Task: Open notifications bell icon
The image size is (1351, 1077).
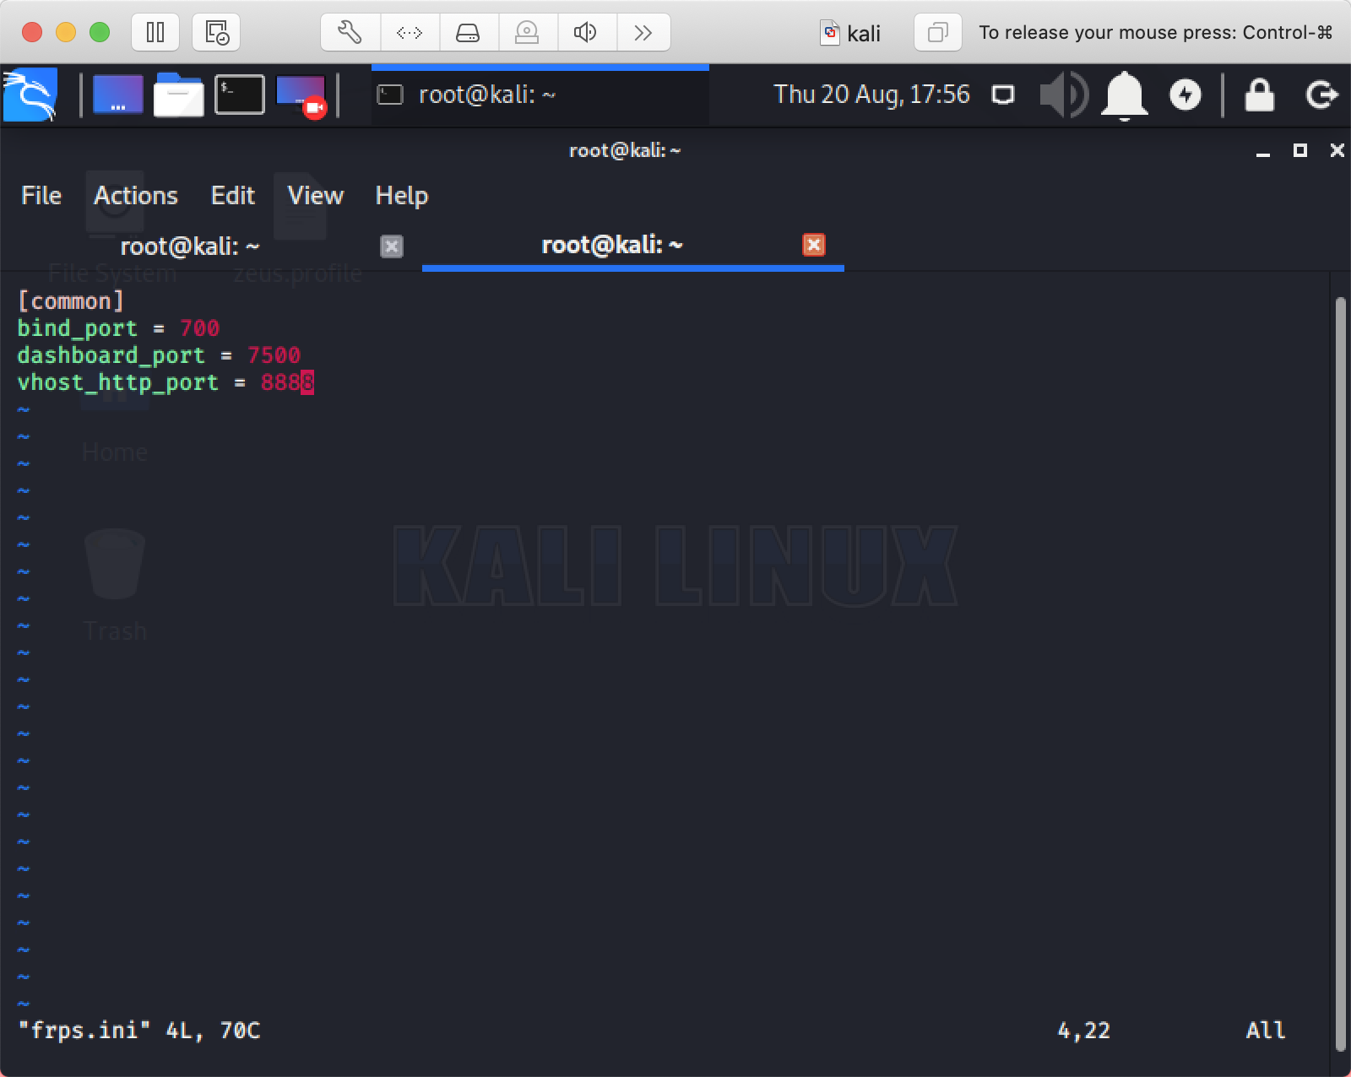Action: click(x=1125, y=95)
